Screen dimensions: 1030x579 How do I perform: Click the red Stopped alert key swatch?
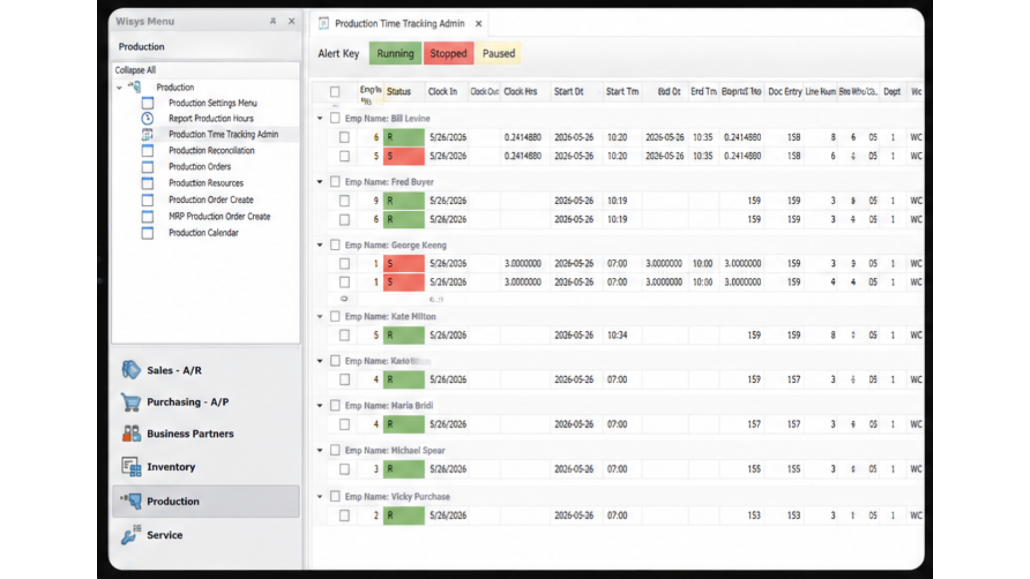(x=448, y=54)
